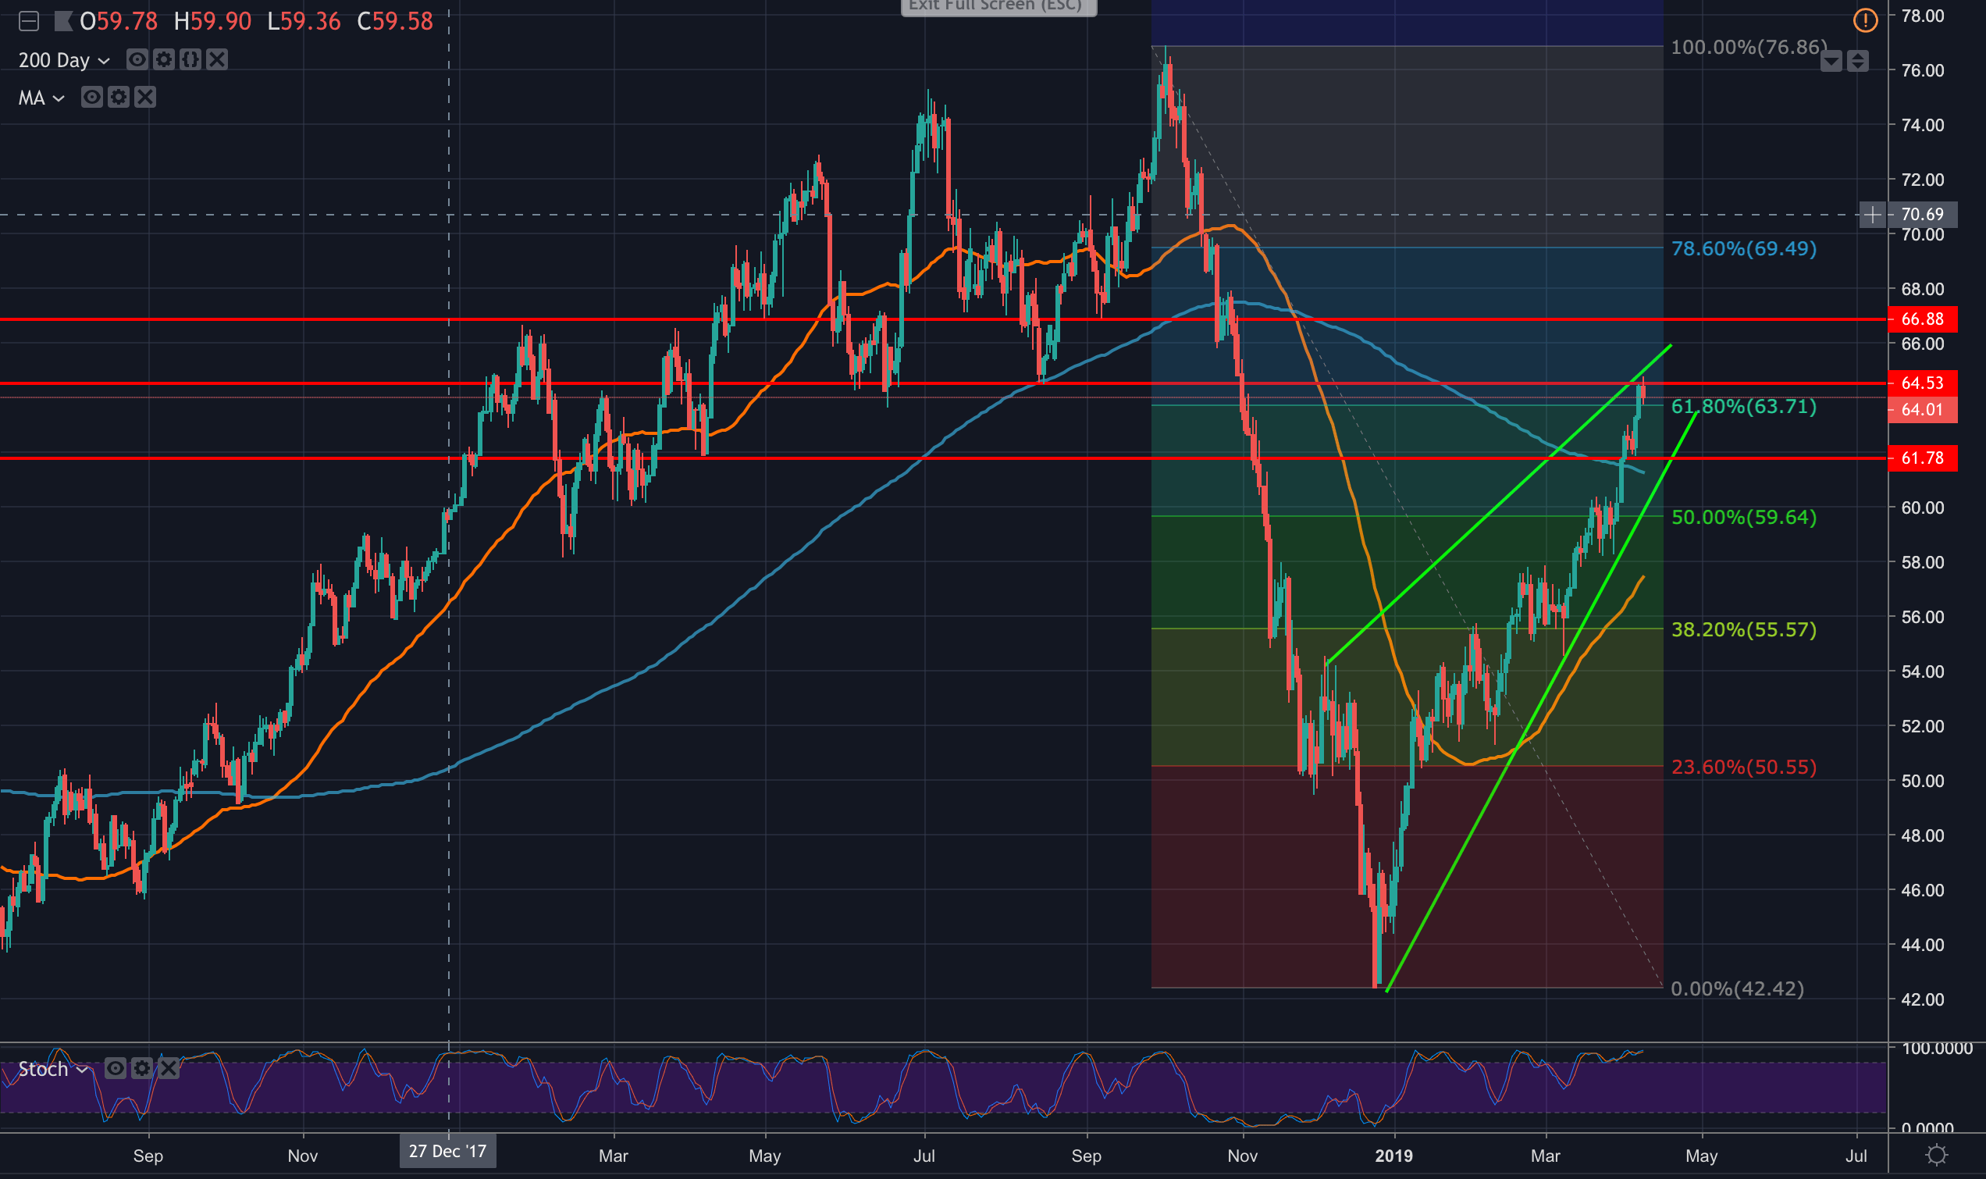Screen dimensions: 1986x1179
Task: Remove the 200 Day indicator
Action: 217,59
